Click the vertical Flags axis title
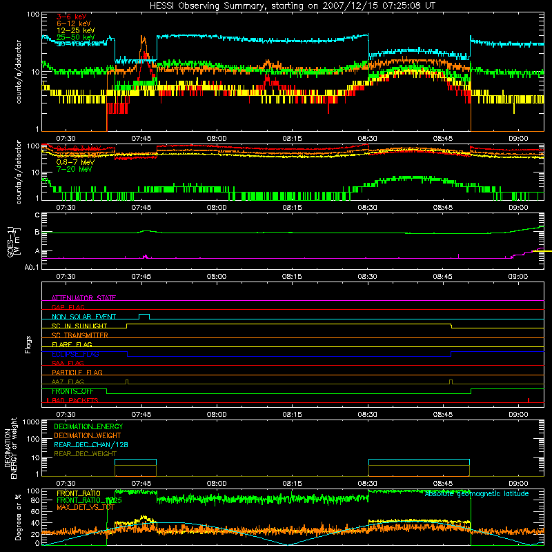 [28, 344]
